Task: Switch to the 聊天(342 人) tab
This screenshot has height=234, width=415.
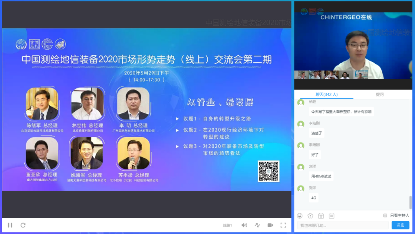Action: 326,95
